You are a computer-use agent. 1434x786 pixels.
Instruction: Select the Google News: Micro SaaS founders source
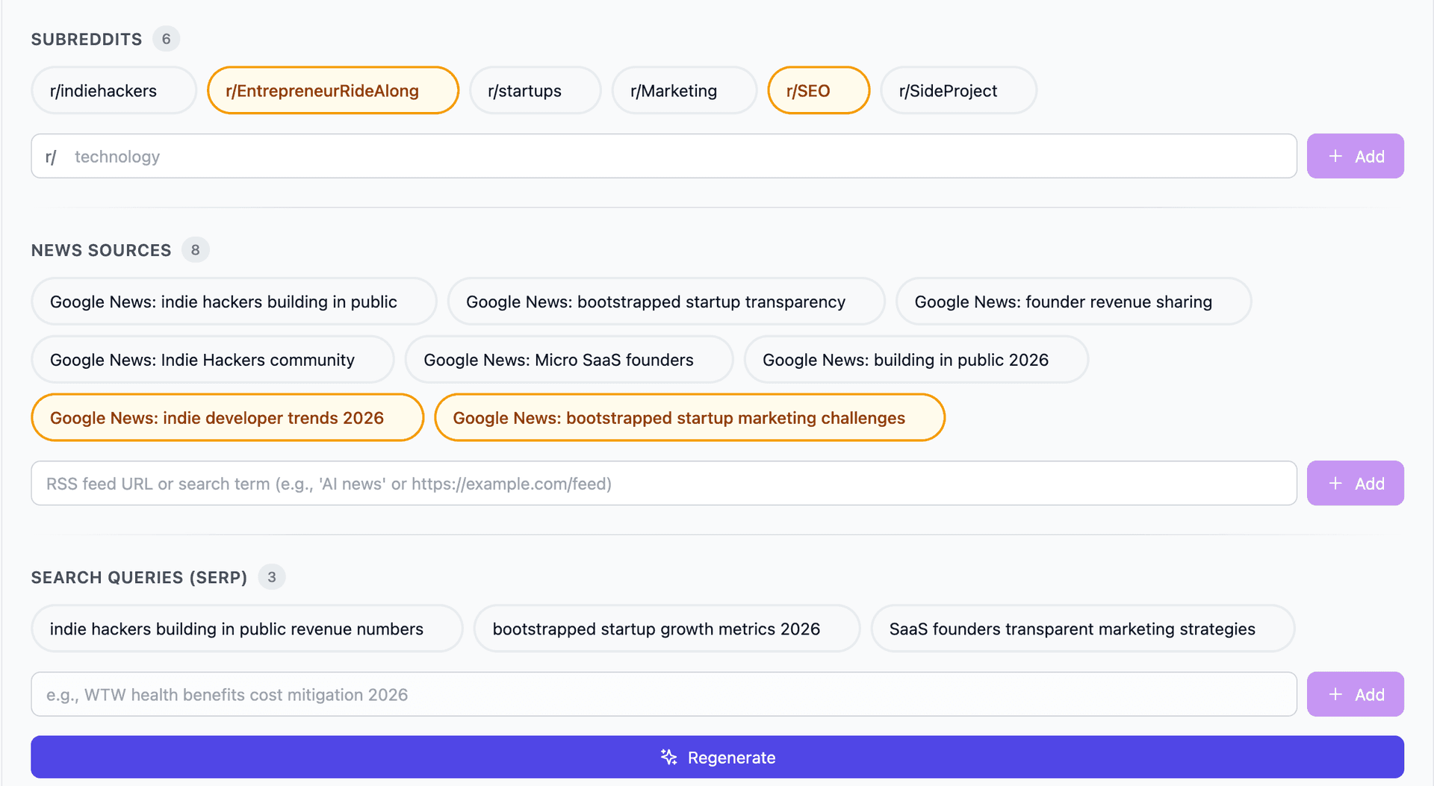[568, 360]
